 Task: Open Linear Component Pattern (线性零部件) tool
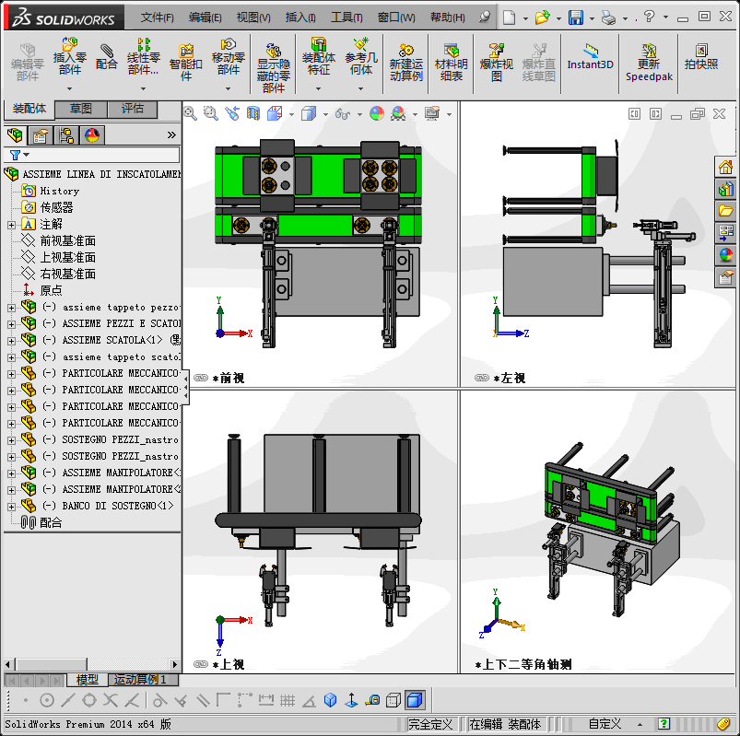coord(144,56)
